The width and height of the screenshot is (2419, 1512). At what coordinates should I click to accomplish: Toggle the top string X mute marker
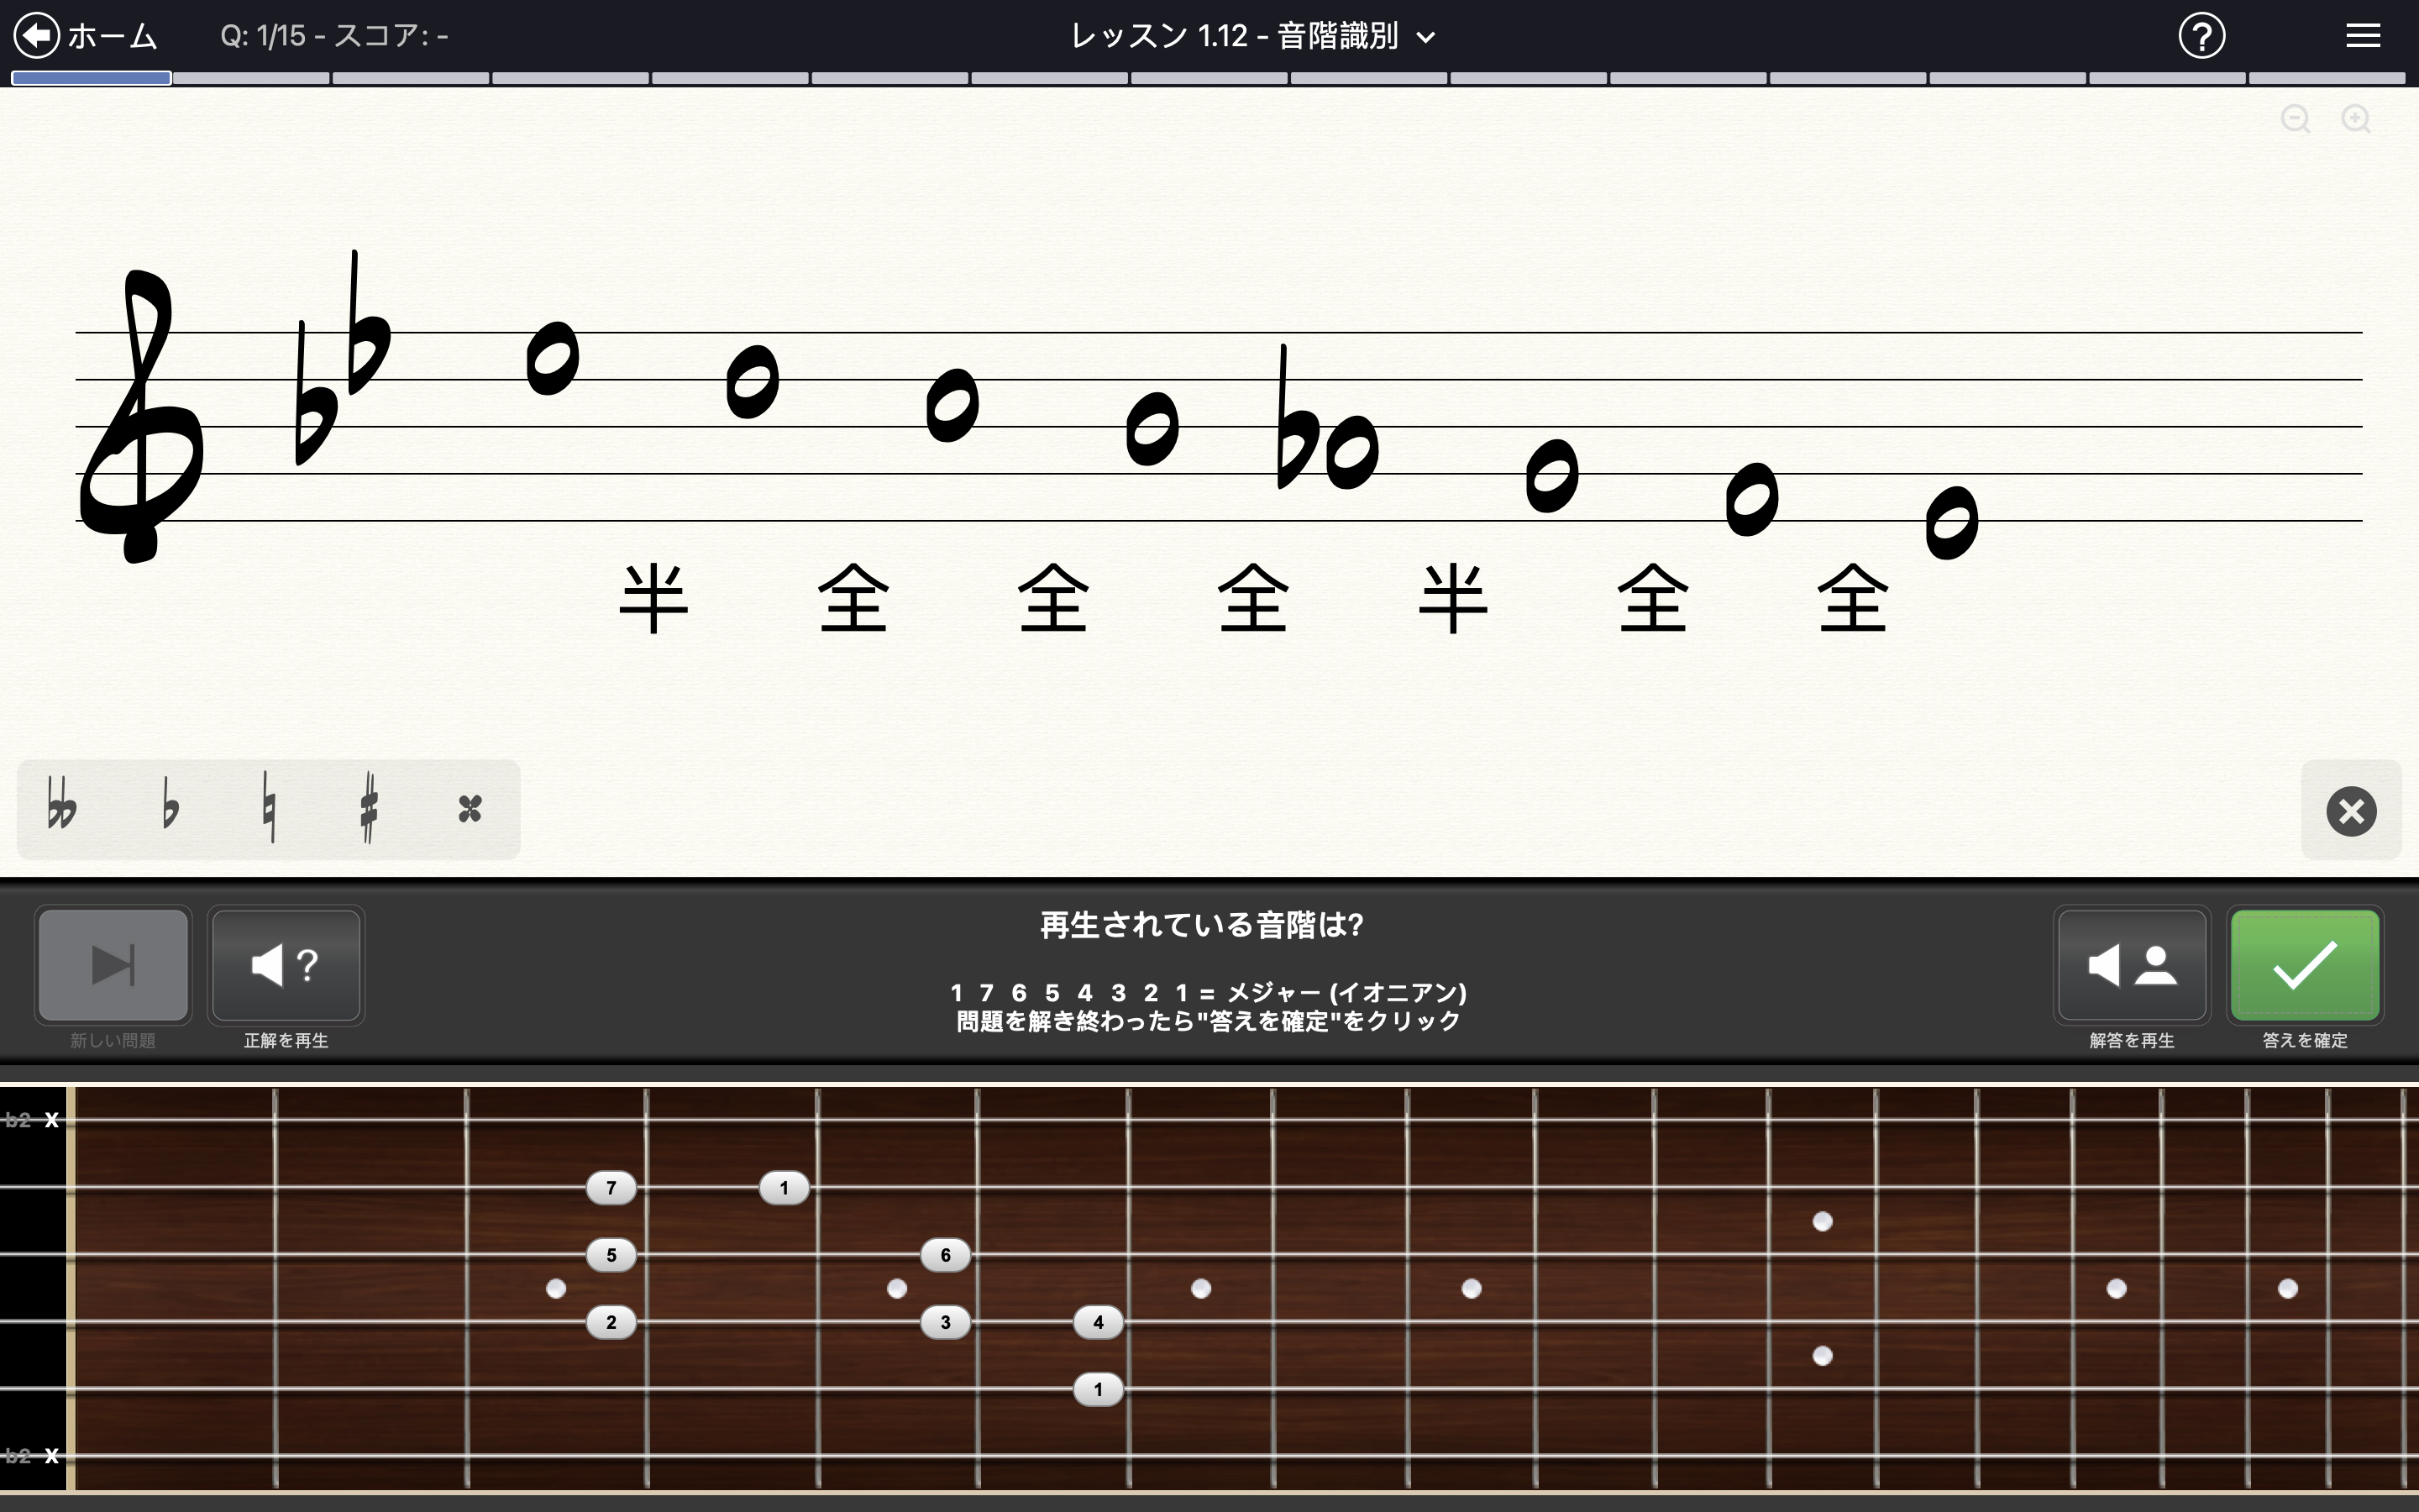click(51, 1120)
